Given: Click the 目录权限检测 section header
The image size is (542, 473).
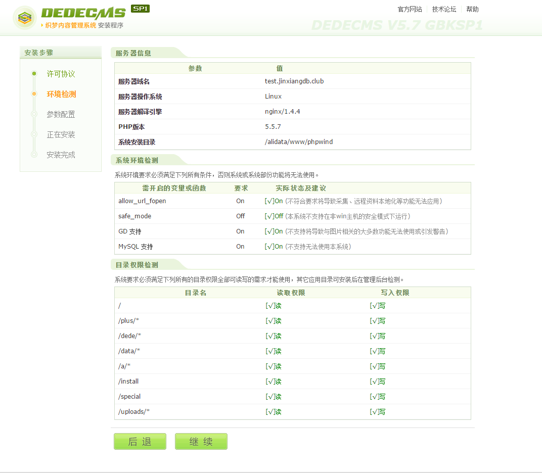Looking at the screenshot, I should pyautogui.click(x=137, y=265).
